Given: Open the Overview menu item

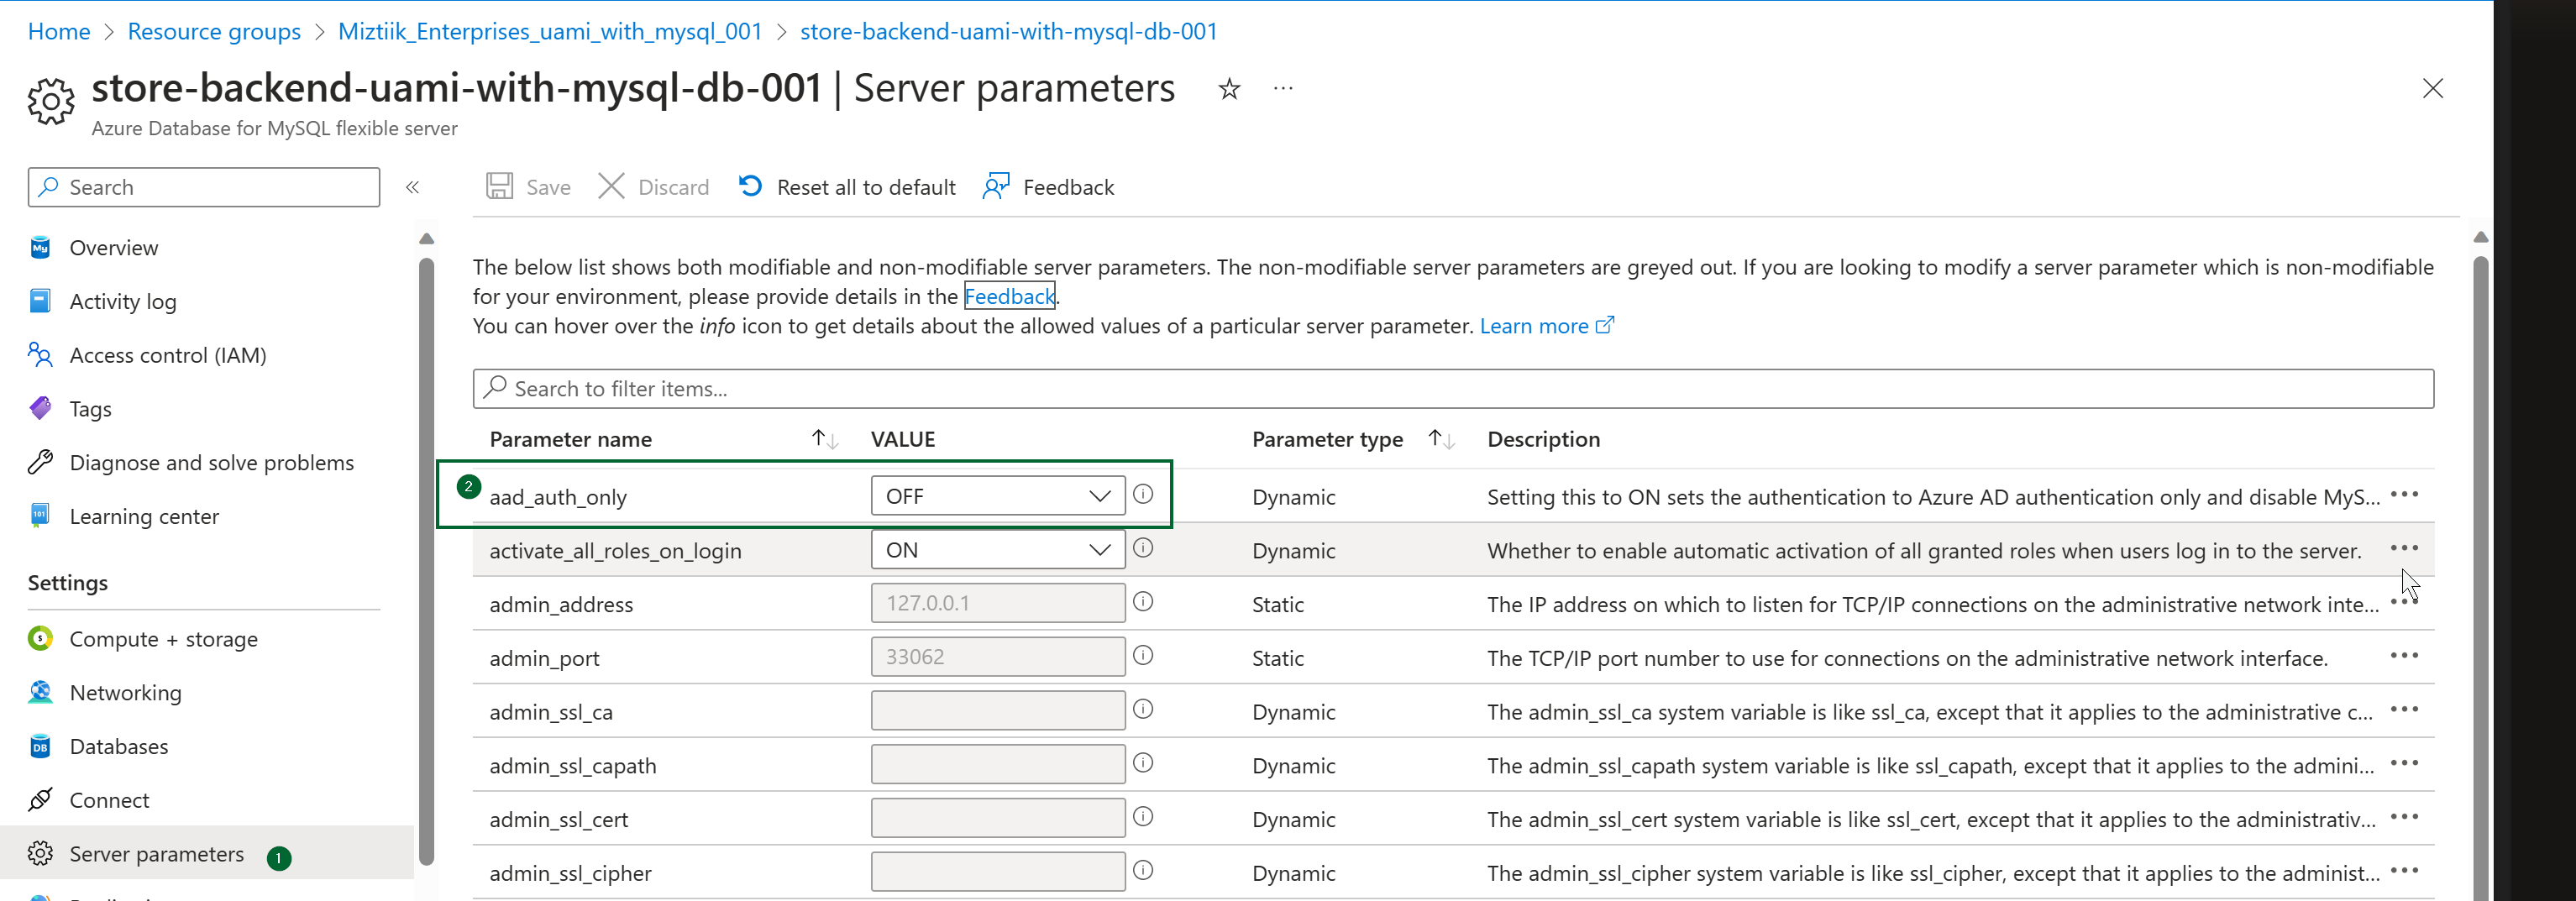Looking at the screenshot, I should 113,248.
